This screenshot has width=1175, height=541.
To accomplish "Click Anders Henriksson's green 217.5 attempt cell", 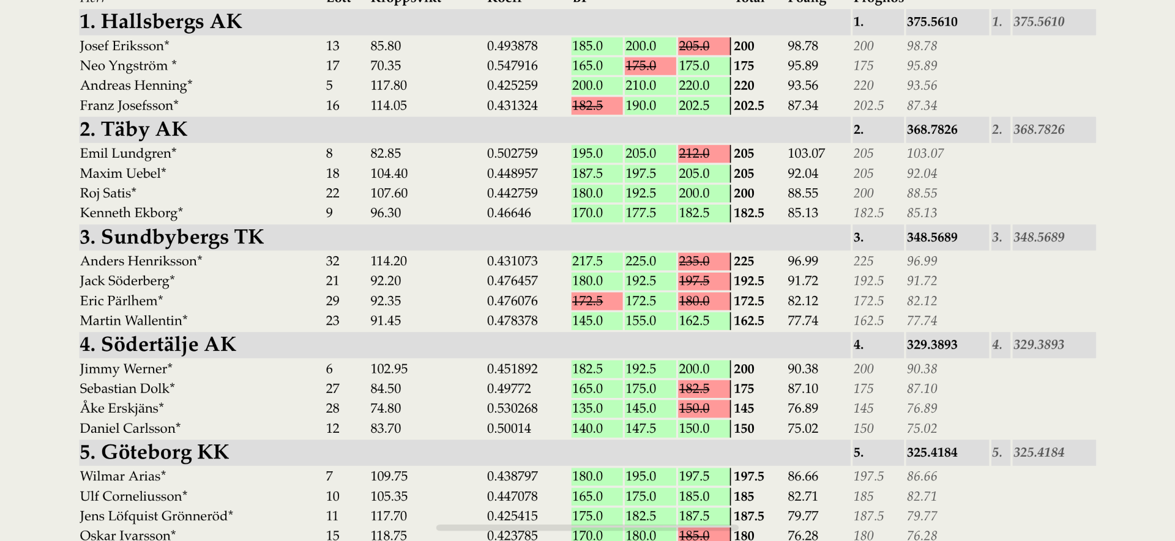I will point(596,261).
